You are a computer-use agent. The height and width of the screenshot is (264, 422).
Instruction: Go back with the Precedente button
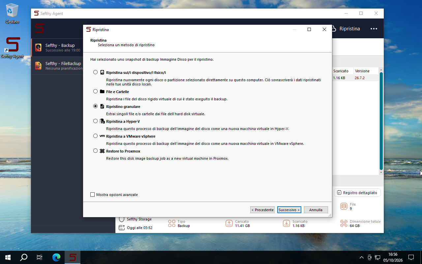tap(262, 210)
